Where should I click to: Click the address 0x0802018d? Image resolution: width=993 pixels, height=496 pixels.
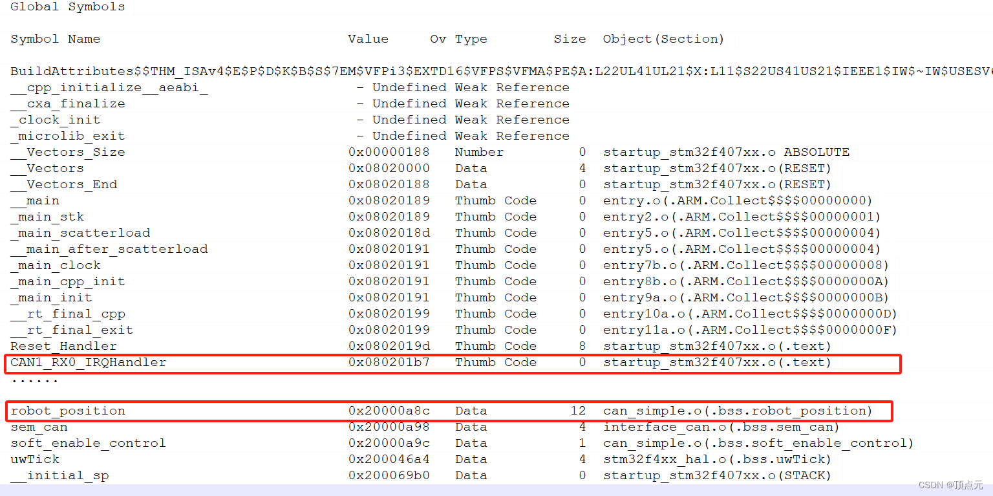pos(389,233)
